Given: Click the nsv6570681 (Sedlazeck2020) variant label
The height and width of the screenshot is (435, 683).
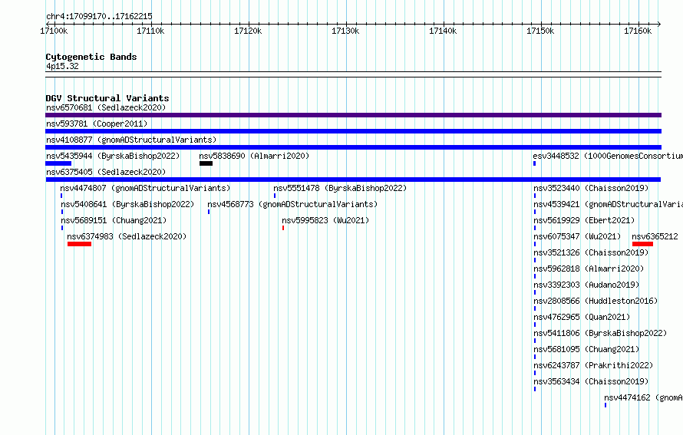Looking at the screenshot, I should tap(106, 107).
